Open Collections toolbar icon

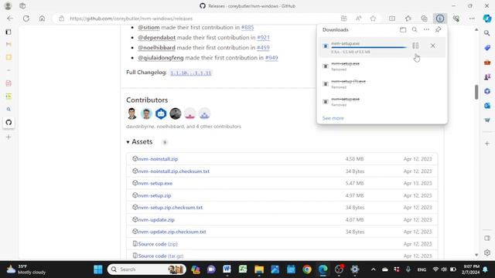point(424,19)
